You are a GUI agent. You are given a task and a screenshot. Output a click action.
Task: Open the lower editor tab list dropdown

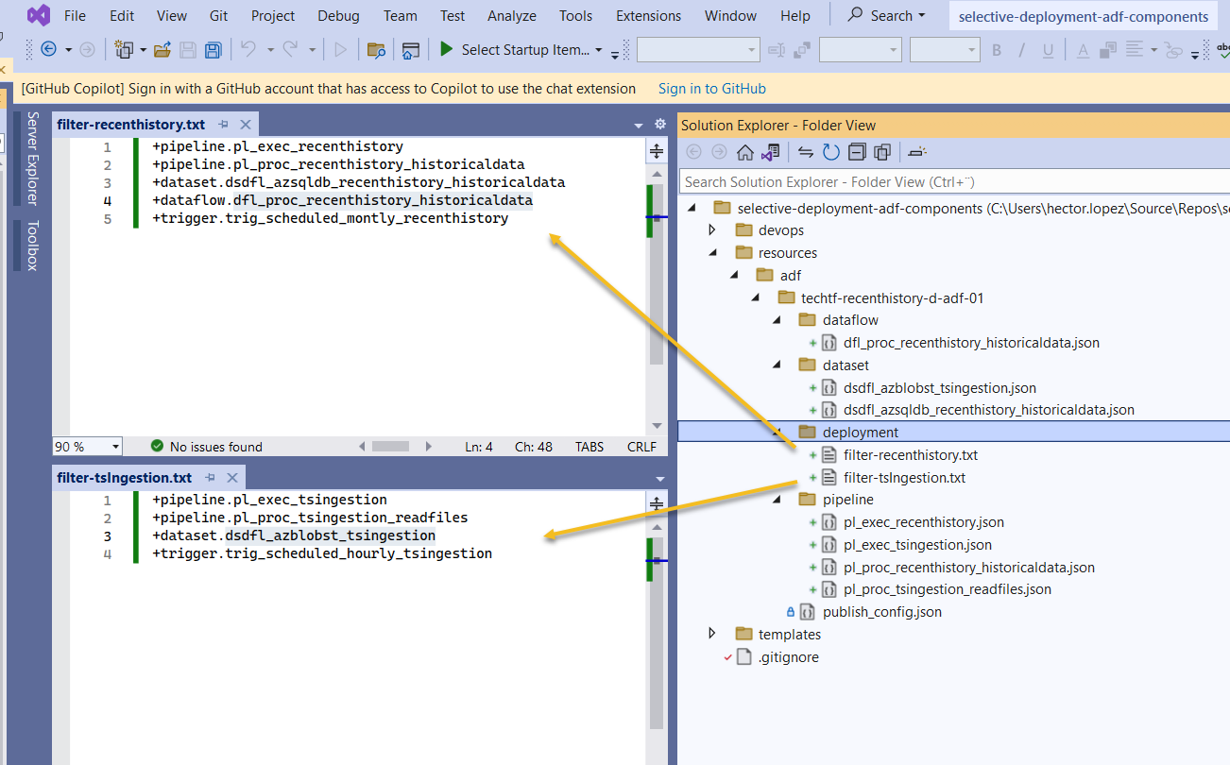pos(660,478)
